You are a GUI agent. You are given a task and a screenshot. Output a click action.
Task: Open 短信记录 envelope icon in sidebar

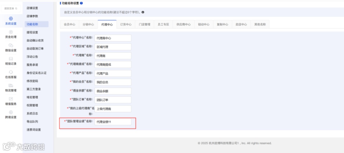point(11,59)
